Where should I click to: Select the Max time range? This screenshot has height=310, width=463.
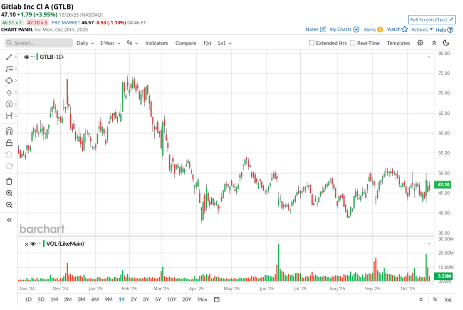[x=202, y=300]
